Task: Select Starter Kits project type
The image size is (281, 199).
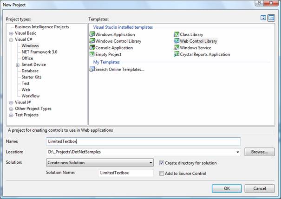Action: tap(32, 77)
